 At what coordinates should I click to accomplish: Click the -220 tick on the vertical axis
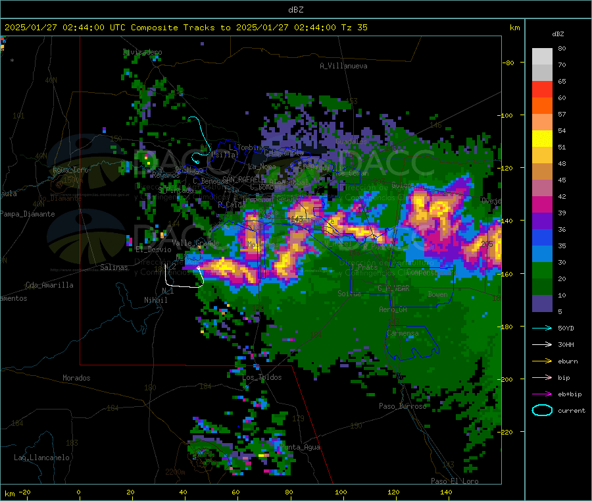(506, 432)
